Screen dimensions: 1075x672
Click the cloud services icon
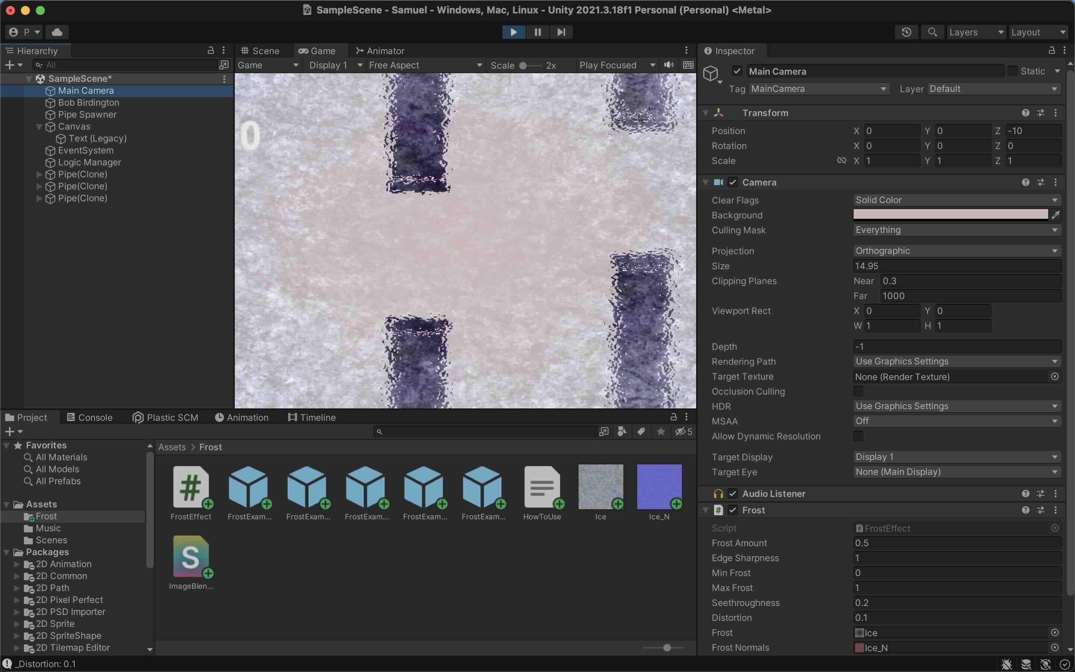coord(57,32)
